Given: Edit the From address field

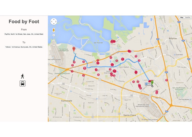Looking at the screenshot, I should pos(24,34).
